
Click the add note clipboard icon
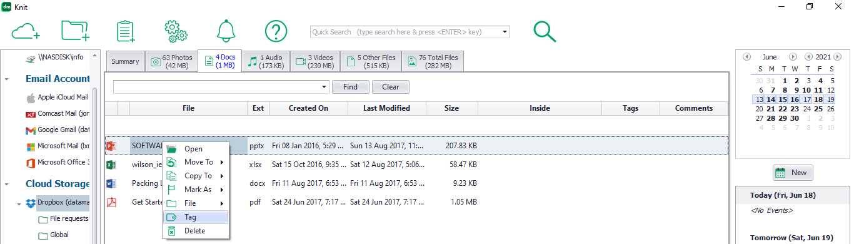coord(126,31)
